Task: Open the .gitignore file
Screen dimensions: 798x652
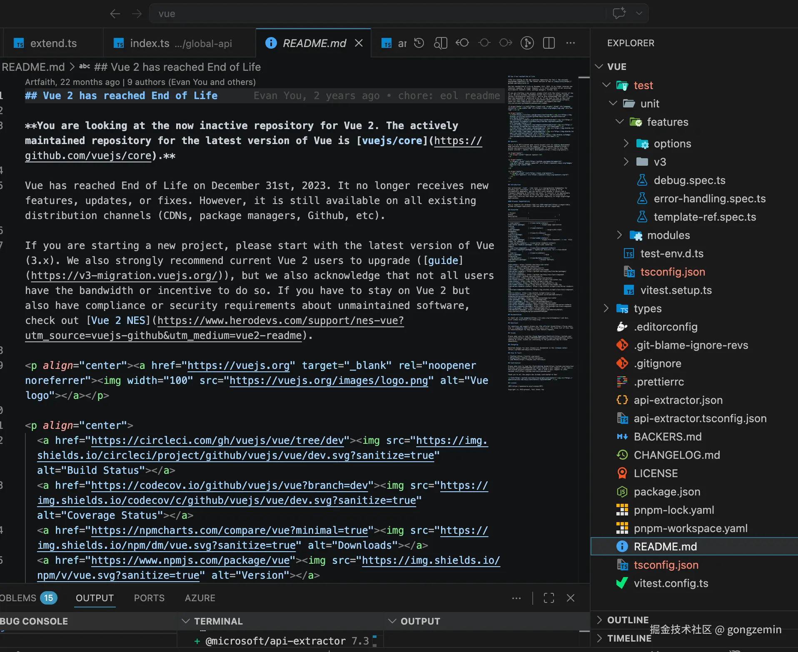Action: pos(658,363)
